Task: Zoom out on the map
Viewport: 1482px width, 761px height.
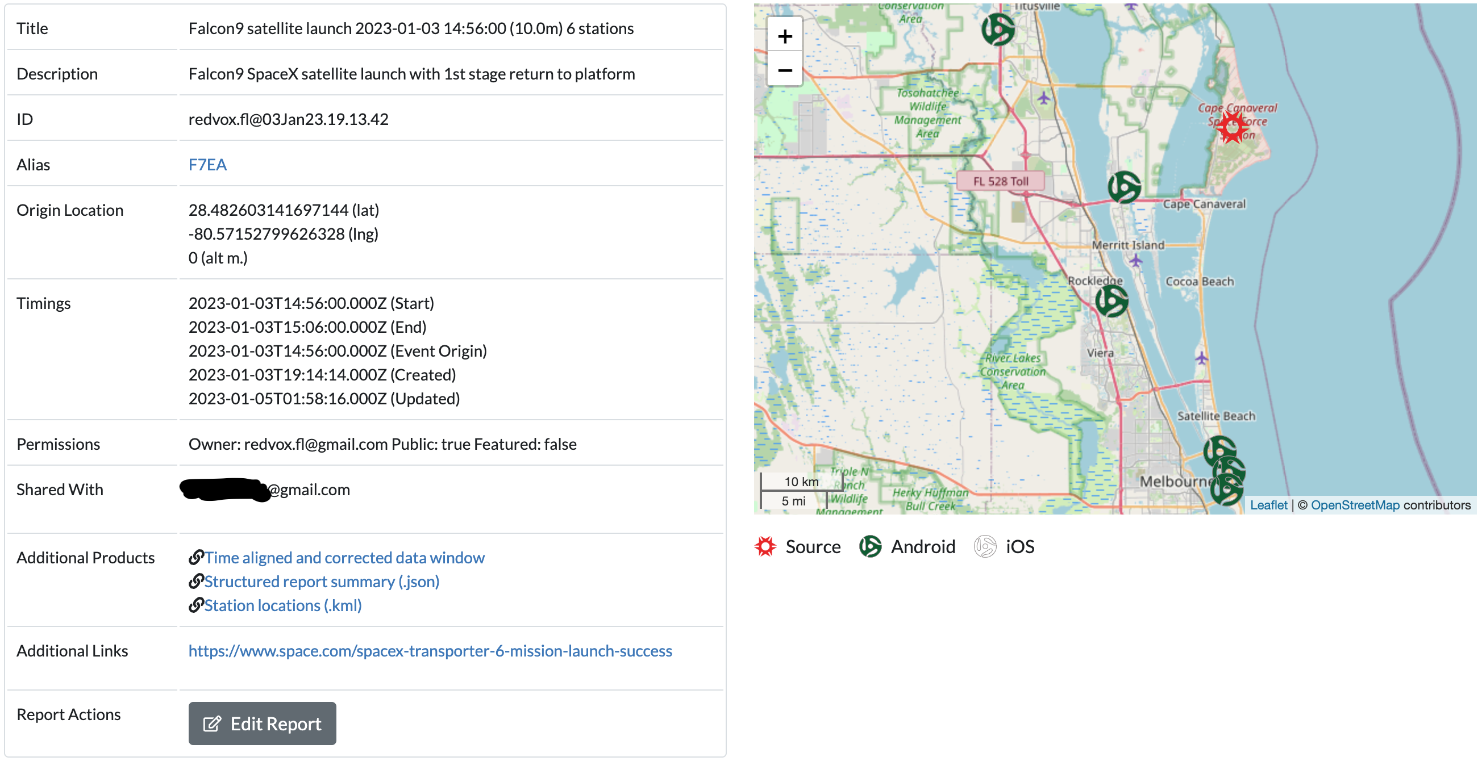Action: (784, 70)
